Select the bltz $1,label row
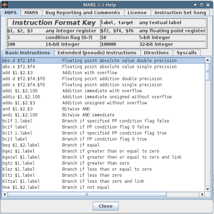214x214 pixels. click(x=104, y=175)
